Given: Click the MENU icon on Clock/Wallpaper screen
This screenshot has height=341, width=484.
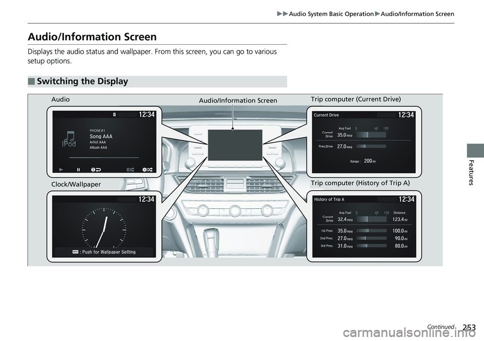Looking at the screenshot, I should 76,251.
